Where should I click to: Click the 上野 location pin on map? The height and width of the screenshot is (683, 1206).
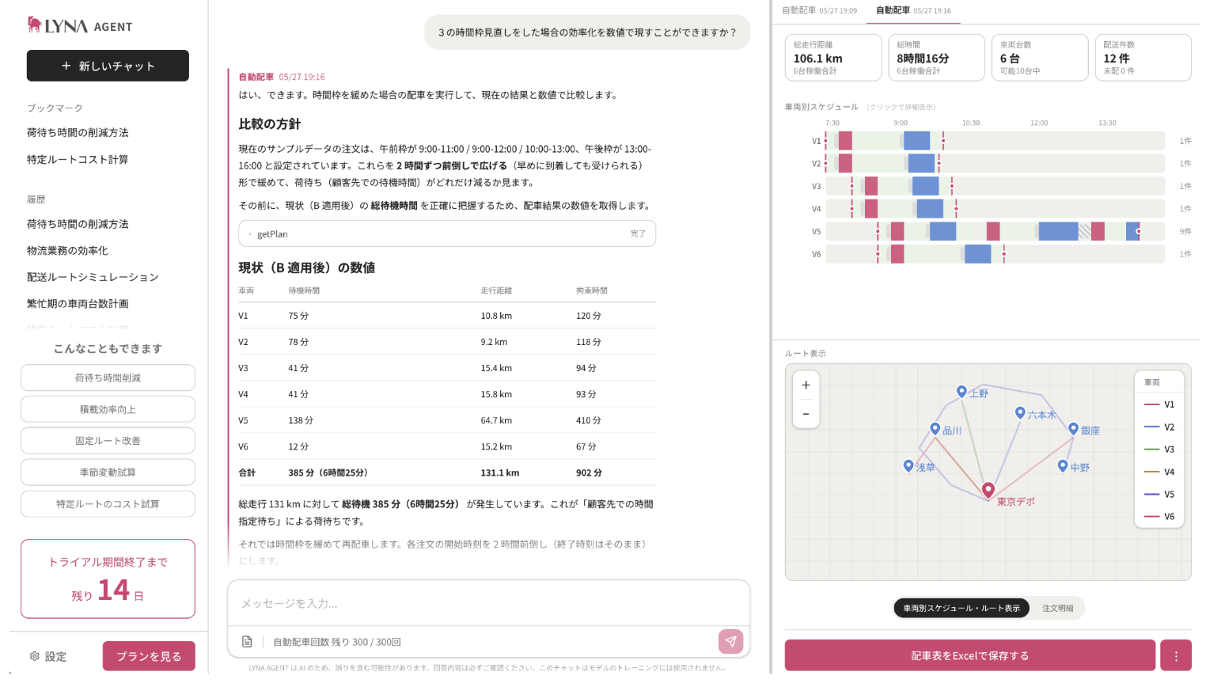[961, 392]
